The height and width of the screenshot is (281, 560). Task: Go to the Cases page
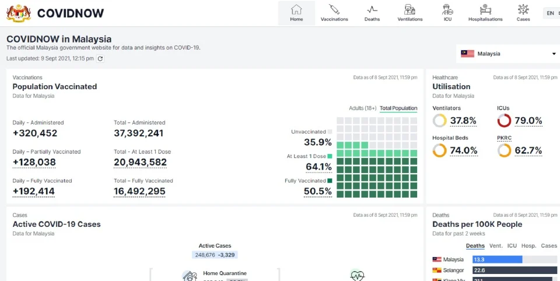tap(523, 13)
